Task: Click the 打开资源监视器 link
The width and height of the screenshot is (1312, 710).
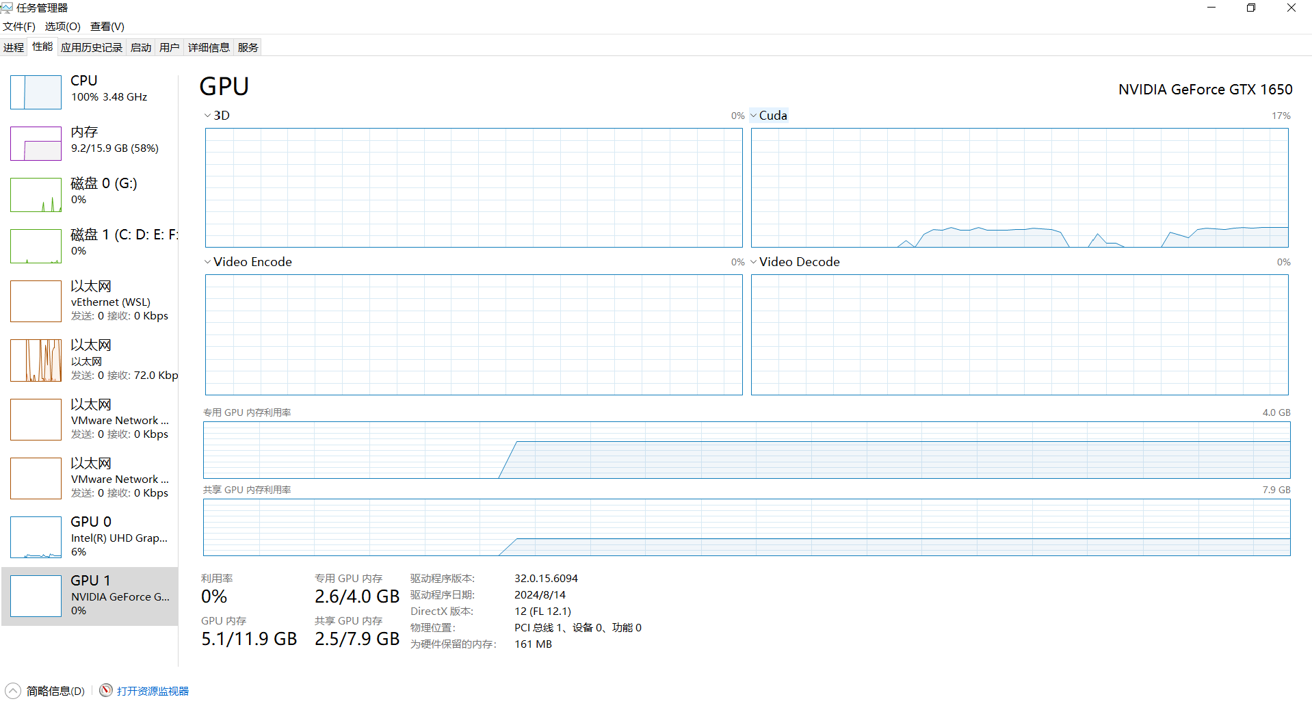Action: click(x=153, y=691)
